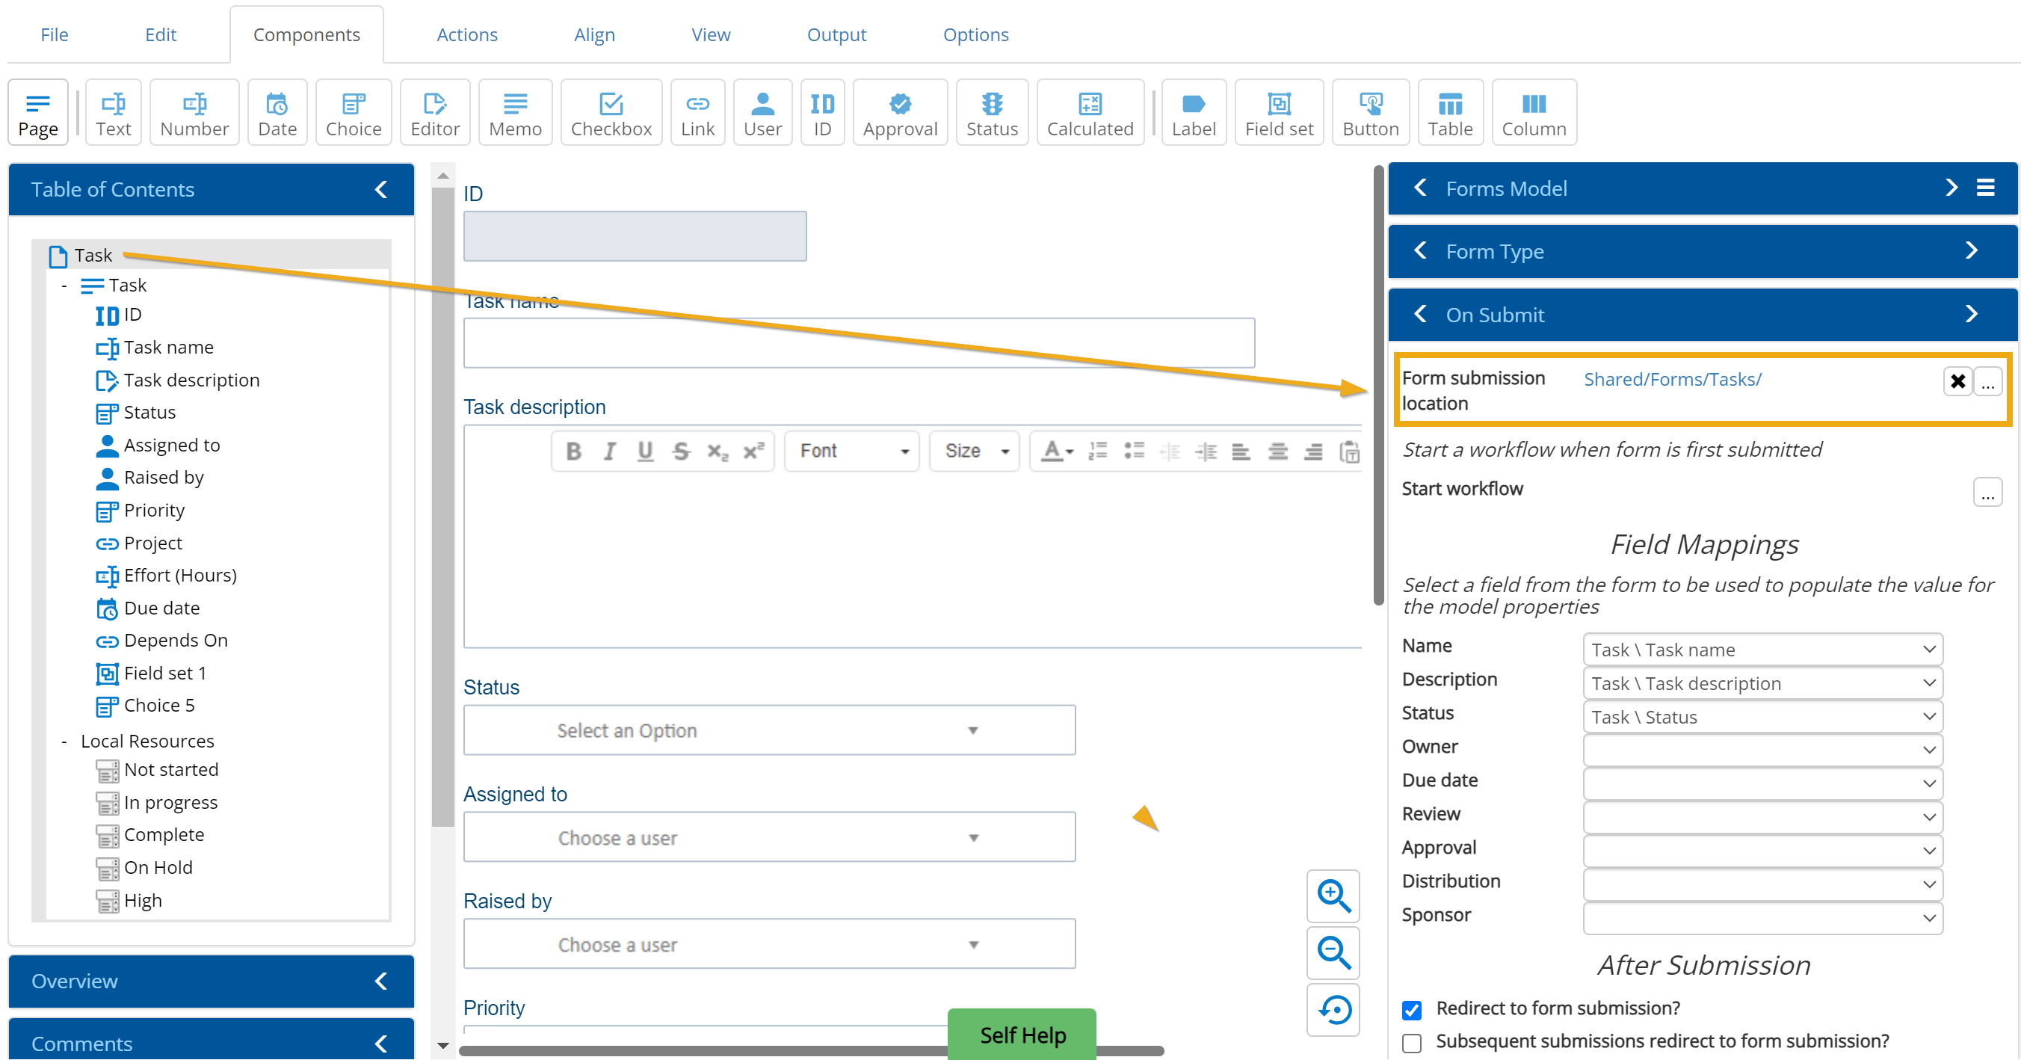This screenshot has width=2021, height=1060.
Task: Click the zoom in magnifier icon
Action: coord(1332,896)
